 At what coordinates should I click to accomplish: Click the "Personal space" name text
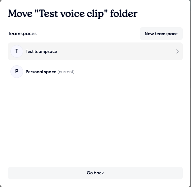41,72
